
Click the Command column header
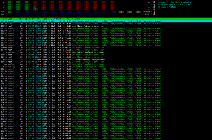point(76,19)
